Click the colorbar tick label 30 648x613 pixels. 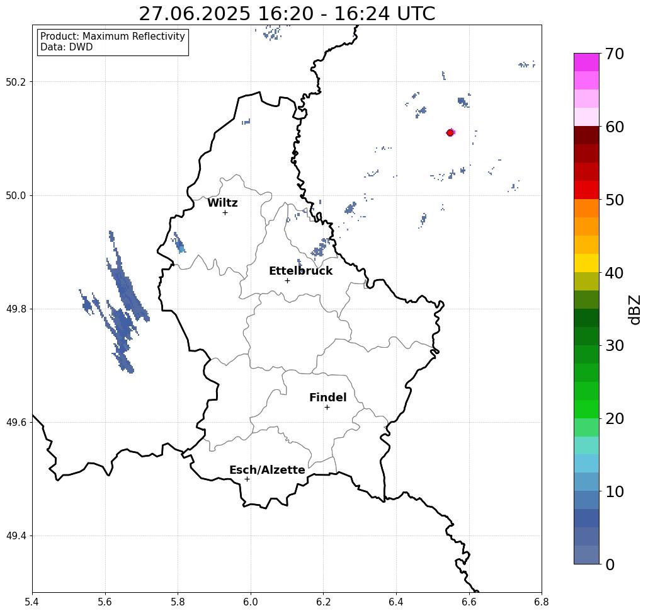tap(615, 345)
